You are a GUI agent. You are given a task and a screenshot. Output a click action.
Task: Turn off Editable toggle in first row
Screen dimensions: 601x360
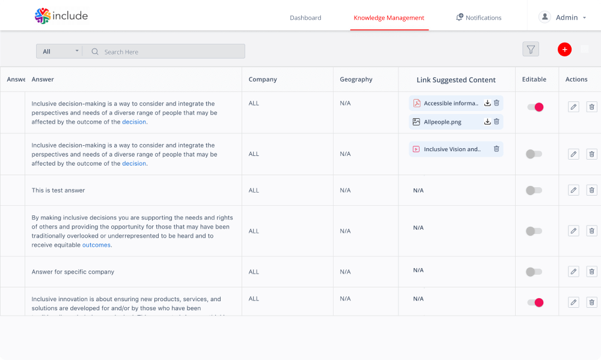pos(535,107)
